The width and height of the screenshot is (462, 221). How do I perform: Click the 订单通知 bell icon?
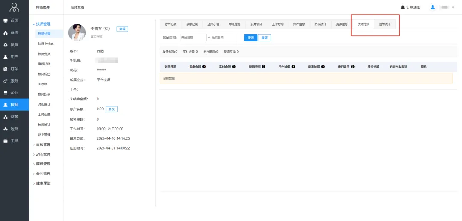coord(403,7)
